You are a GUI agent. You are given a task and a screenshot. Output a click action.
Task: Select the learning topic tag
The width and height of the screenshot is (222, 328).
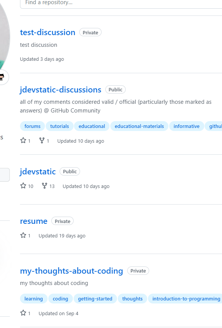pos(33,299)
